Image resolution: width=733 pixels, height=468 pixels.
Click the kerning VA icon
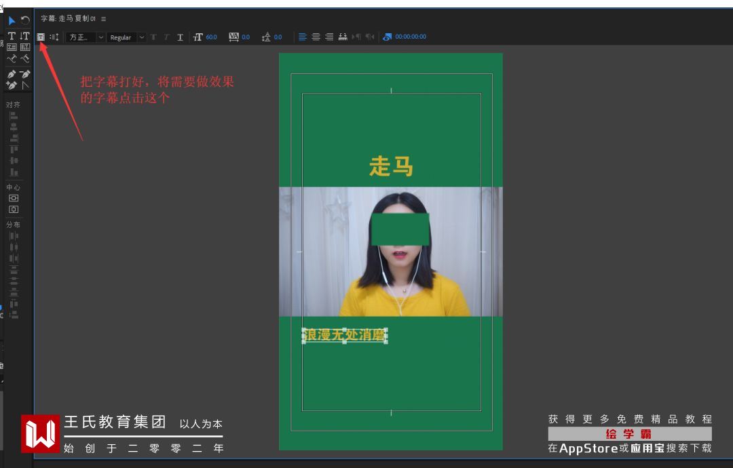tap(233, 37)
